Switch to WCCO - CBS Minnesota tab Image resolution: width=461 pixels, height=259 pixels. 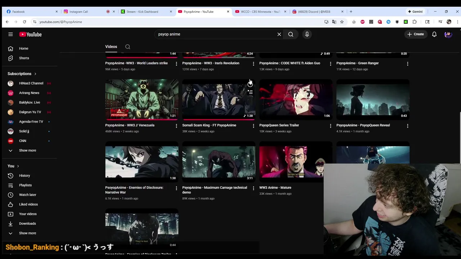tap(260, 12)
